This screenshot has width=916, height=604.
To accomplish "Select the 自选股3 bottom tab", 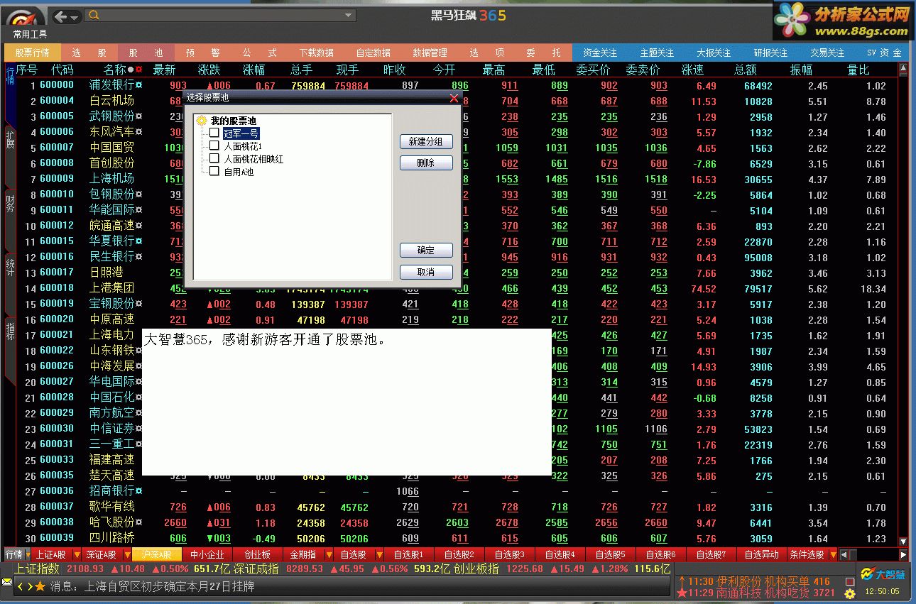I will pos(509,554).
